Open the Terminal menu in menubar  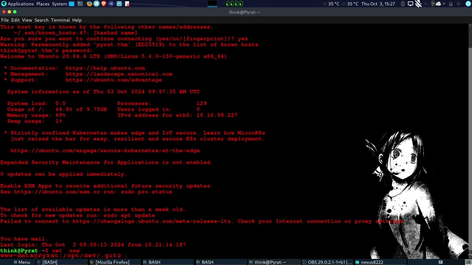(x=60, y=20)
